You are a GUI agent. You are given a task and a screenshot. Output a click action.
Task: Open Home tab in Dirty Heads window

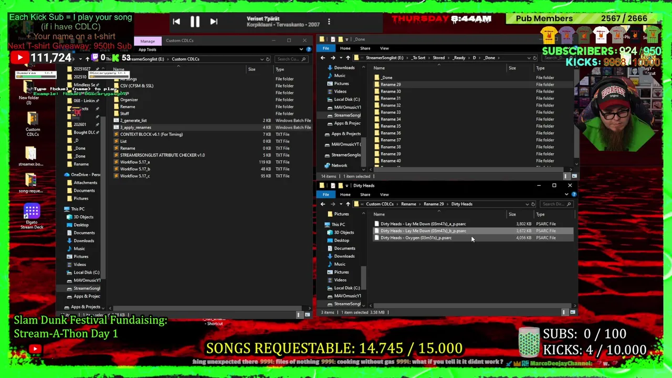pyautogui.click(x=345, y=195)
